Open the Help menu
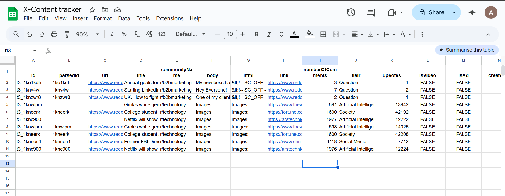The width and height of the screenshot is (505, 196). coord(196,18)
